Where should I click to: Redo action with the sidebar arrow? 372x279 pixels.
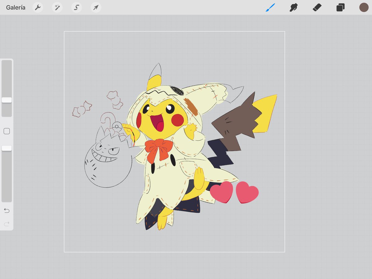coord(7,224)
